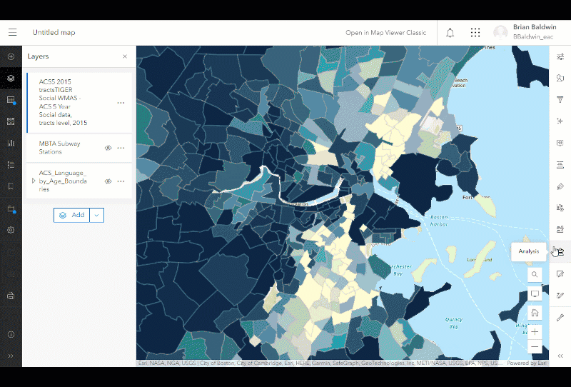Open options menu for ACS5 2015 tractsTIGER layer
The width and height of the screenshot is (571, 387).
(121, 103)
